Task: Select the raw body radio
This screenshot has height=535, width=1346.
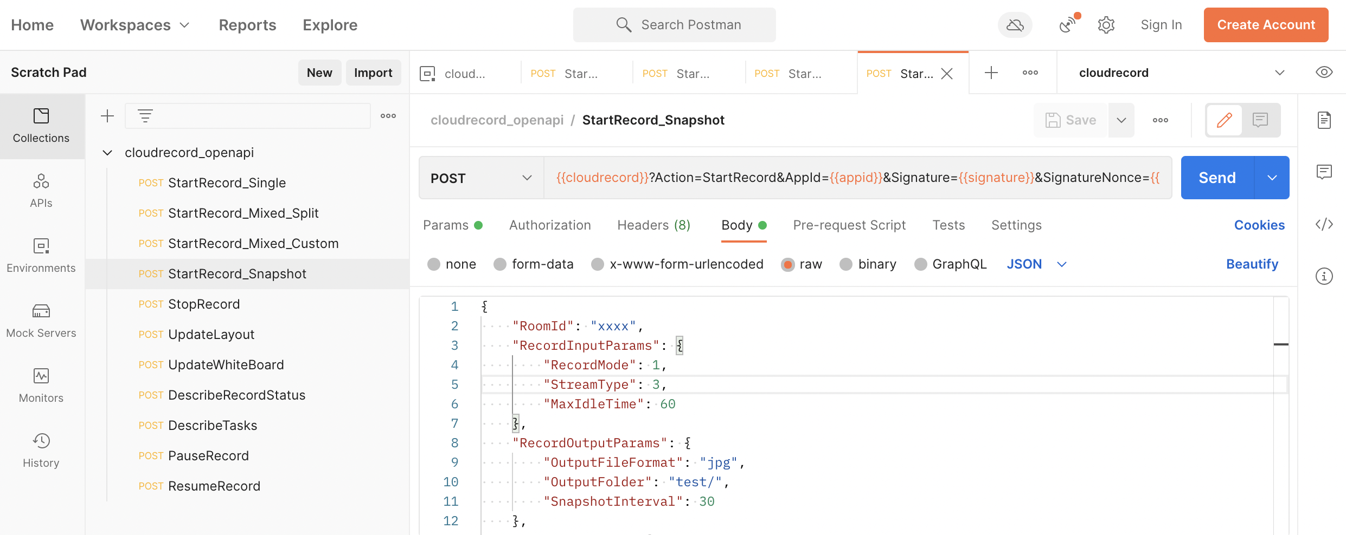Action: (787, 264)
